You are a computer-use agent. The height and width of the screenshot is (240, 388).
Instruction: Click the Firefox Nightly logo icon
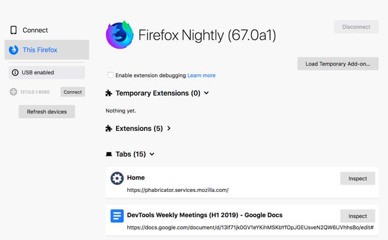(120, 35)
